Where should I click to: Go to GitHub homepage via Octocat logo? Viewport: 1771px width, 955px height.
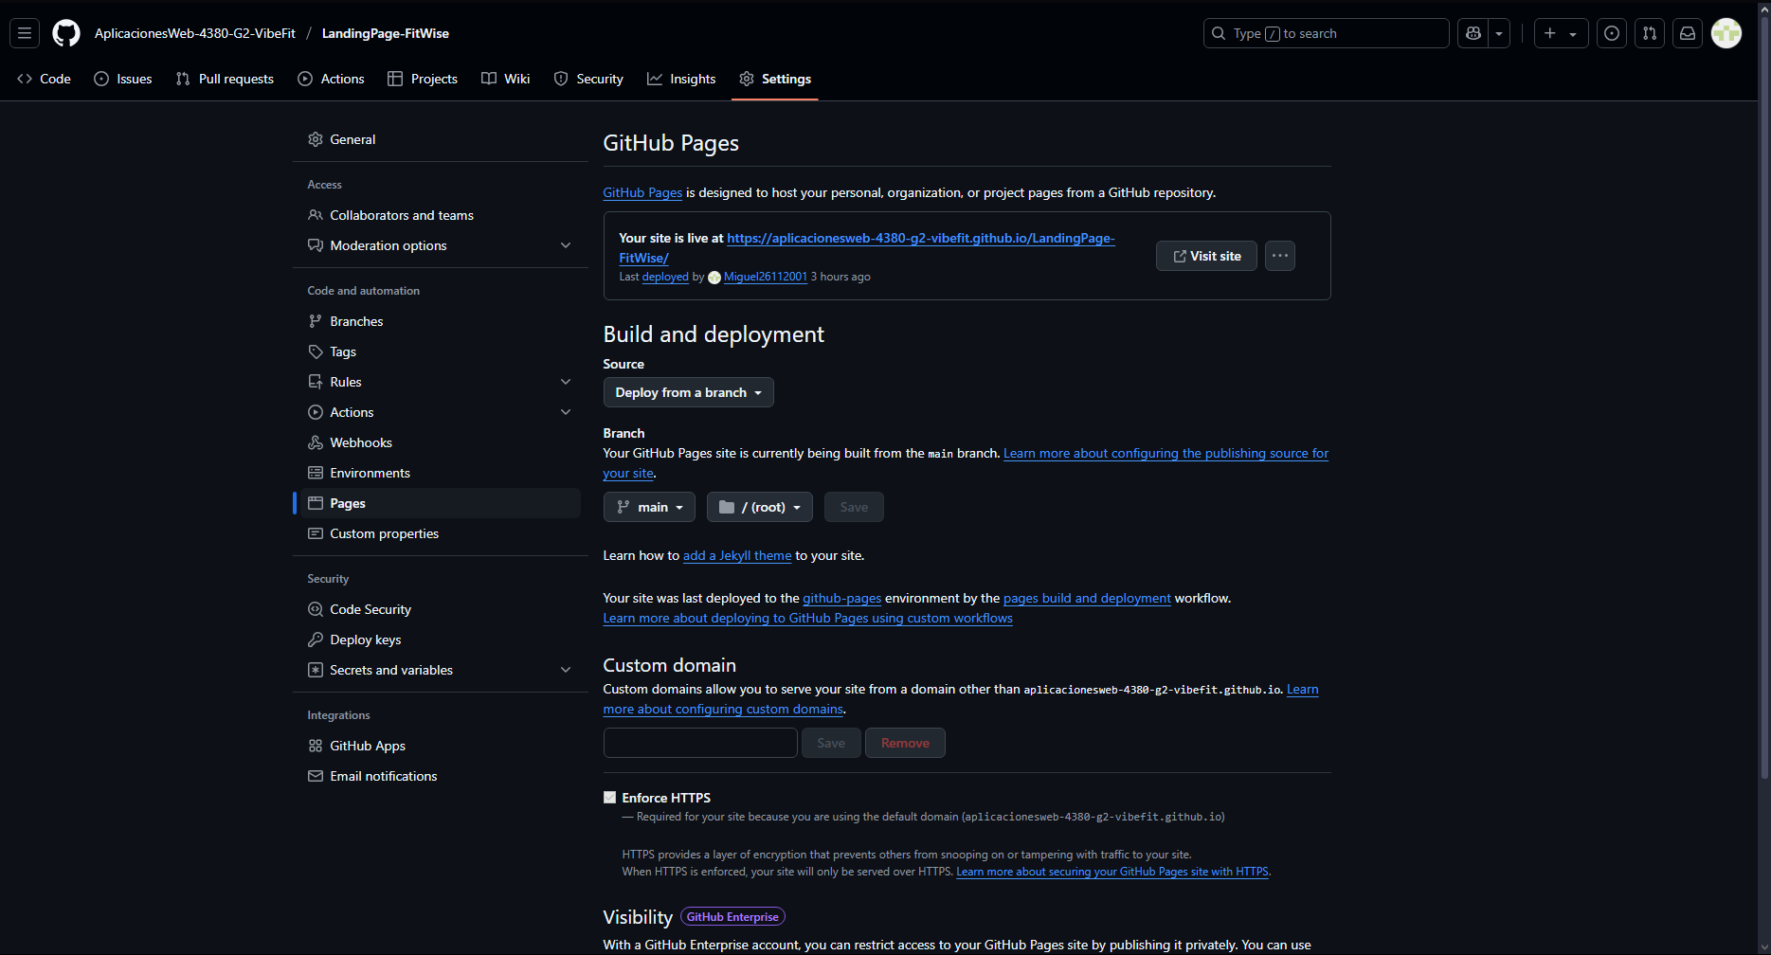pos(66,33)
